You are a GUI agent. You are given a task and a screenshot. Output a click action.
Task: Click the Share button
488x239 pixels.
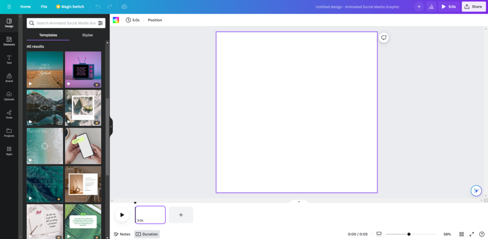[474, 7]
